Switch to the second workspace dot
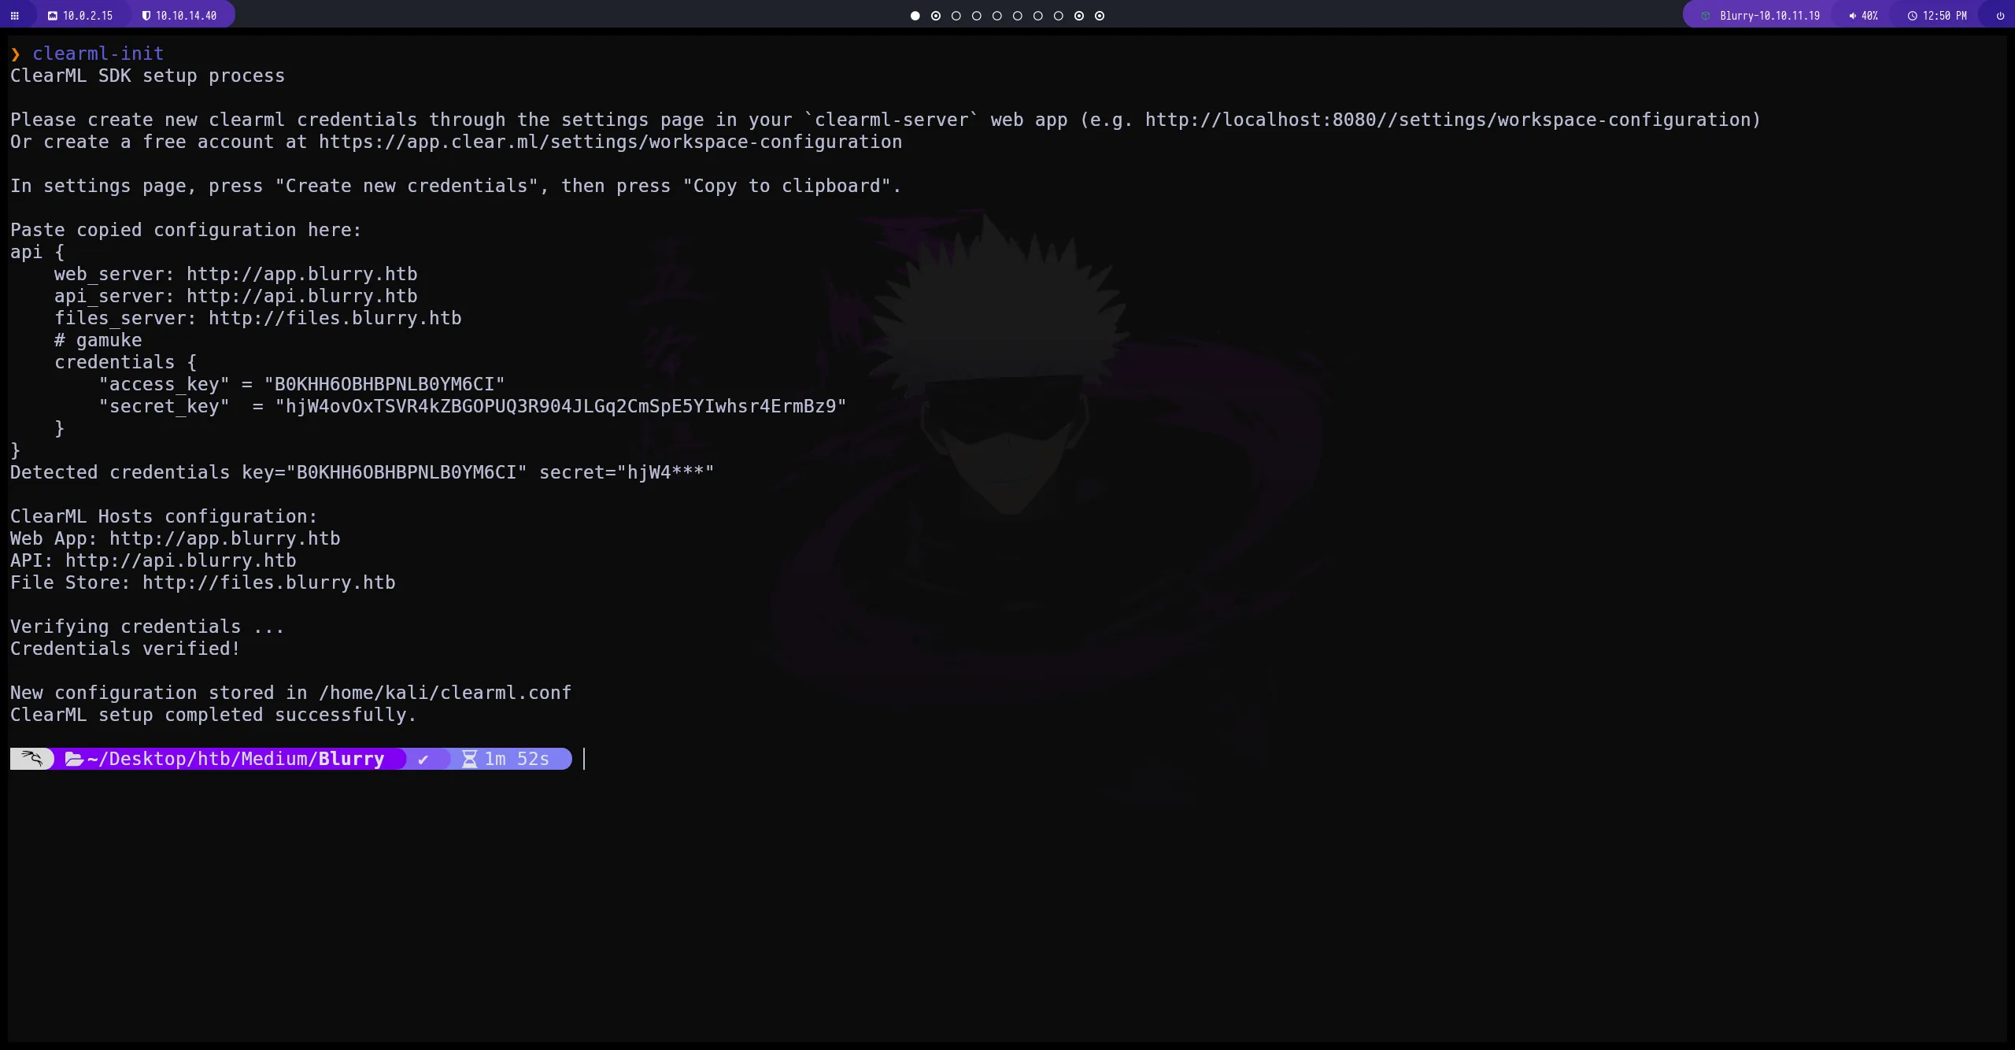This screenshot has height=1050, width=2015. [936, 16]
